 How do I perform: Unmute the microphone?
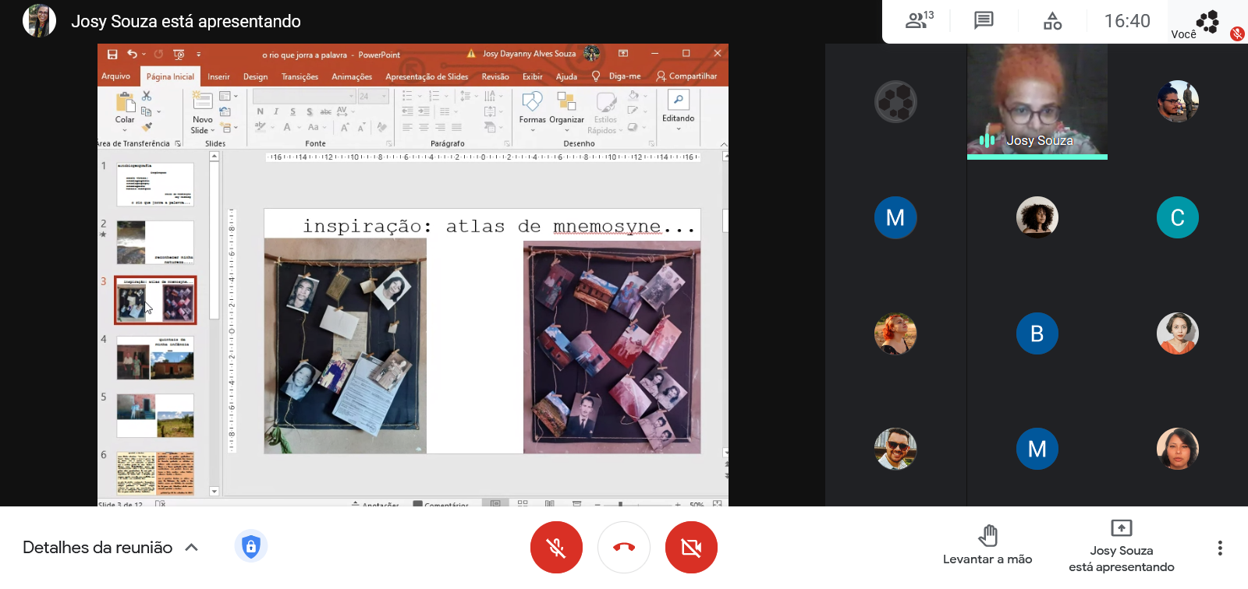tap(556, 548)
